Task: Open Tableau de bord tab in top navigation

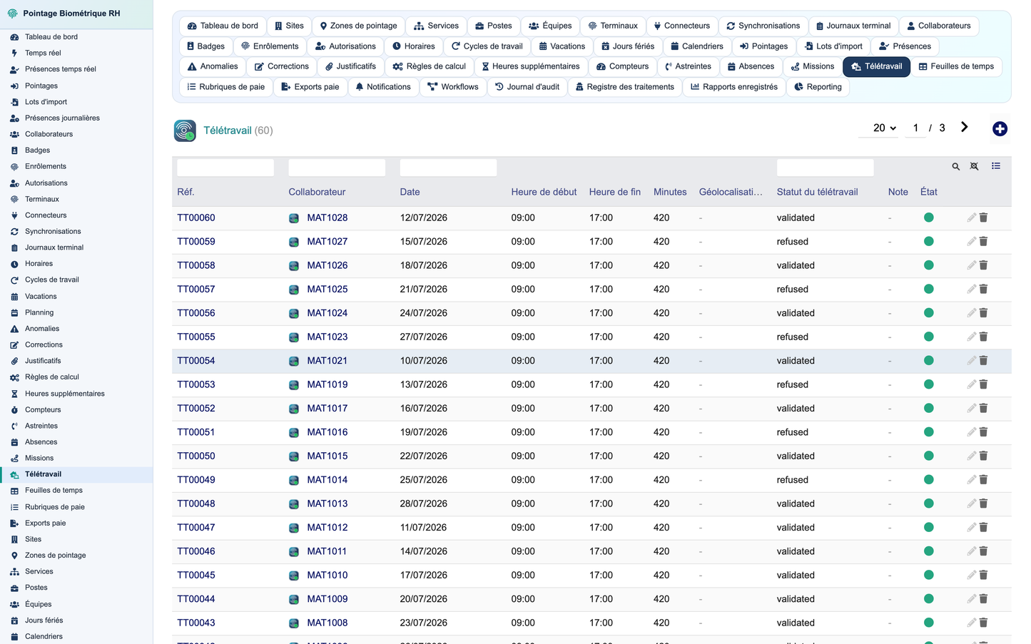Action: [x=223, y=26]
